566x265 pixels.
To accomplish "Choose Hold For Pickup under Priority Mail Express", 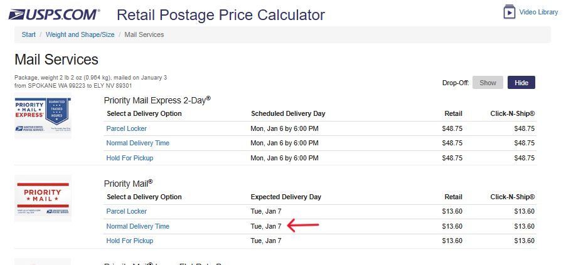I will point(130,158).
